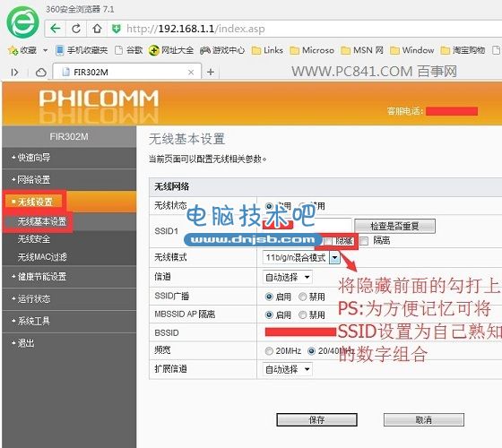The width and height of the screenshot is (502, 448).
Task: Open 扩展信道 自动选择 dropdown
Action: [287, 369]
